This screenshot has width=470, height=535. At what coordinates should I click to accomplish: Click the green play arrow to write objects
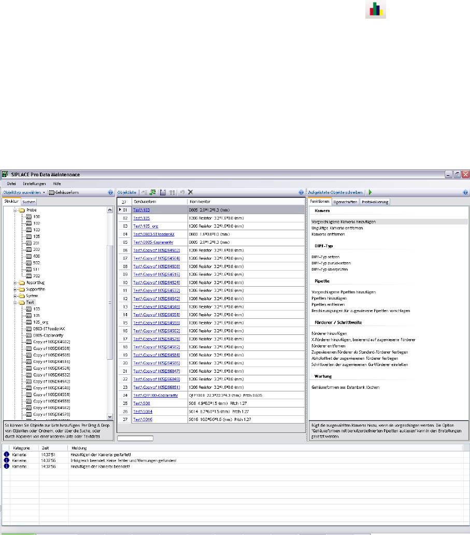(x=370, y=192)
